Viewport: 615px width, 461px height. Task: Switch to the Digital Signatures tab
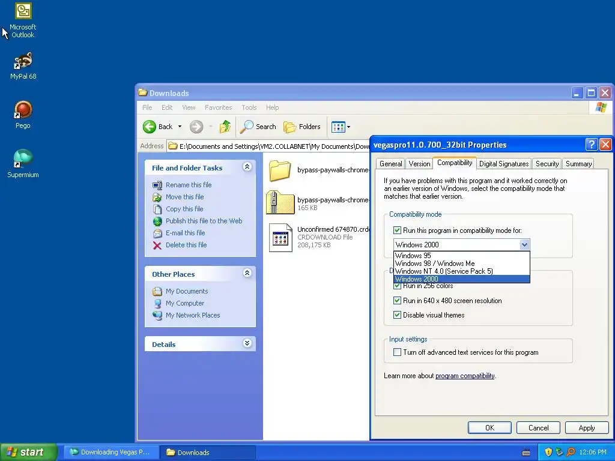coord(504,164)
